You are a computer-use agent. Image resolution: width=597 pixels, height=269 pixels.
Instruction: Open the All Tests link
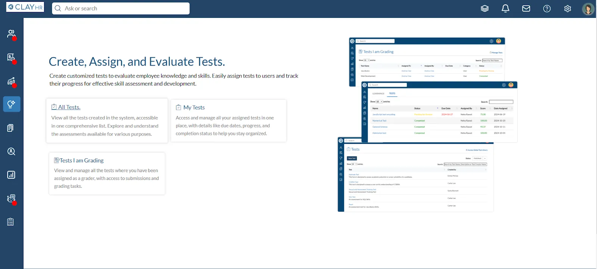(69, 107)
